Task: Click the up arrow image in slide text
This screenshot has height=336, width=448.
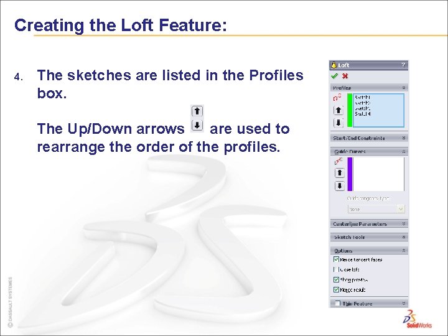Action: coord(197,111)
